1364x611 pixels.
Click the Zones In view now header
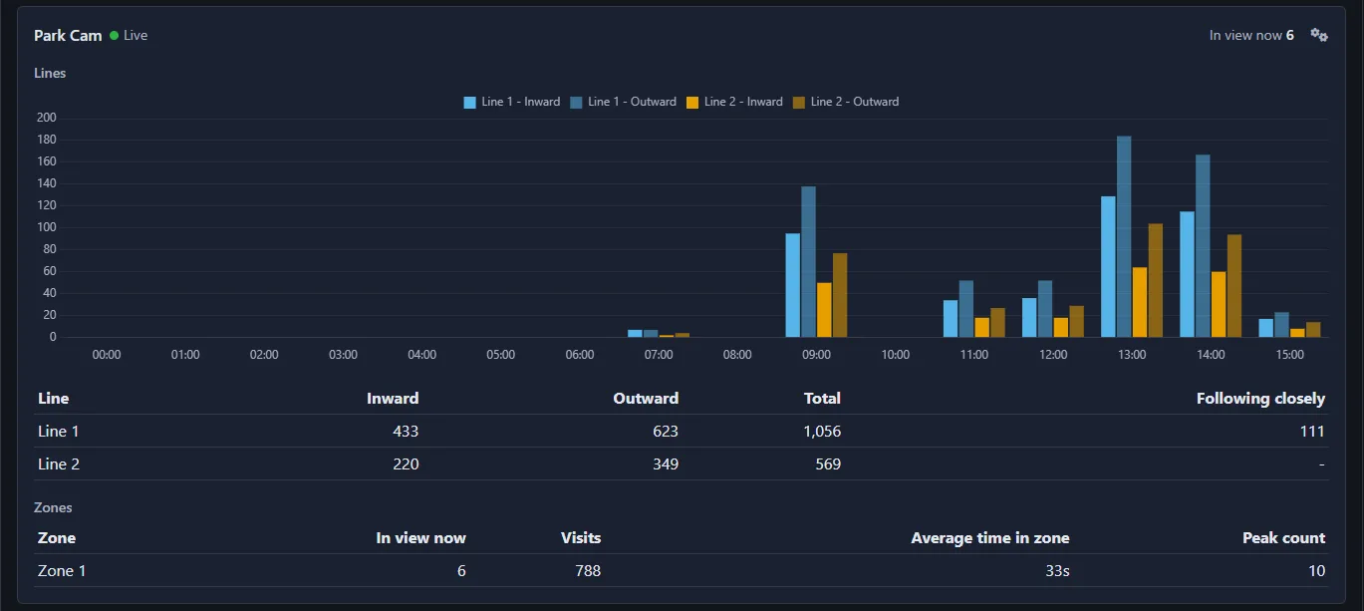click(x=420, y=538)
